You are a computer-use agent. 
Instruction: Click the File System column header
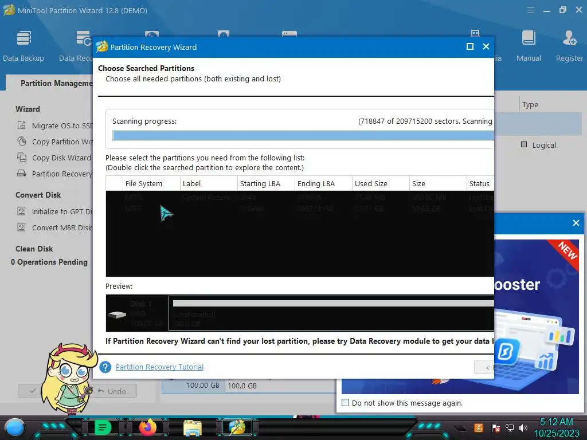151,183
